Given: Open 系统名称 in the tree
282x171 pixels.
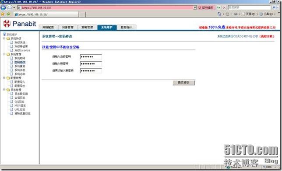Looking at the screenshot, I should click(x=20, y=74).
